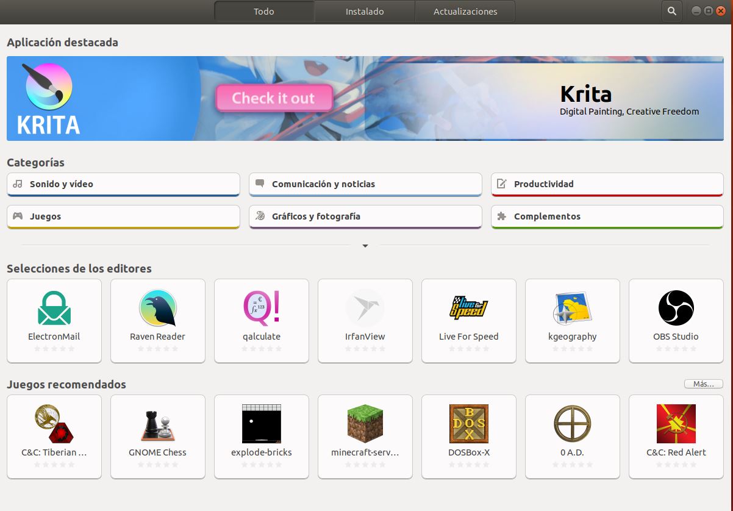733x511 pixels.
Task: Open explode-bricks game icon
Action: coord(262,423)
